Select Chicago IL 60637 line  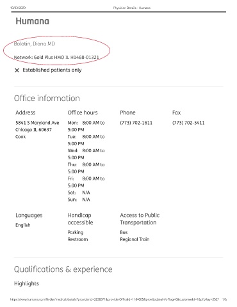click(x=33, y=130)
